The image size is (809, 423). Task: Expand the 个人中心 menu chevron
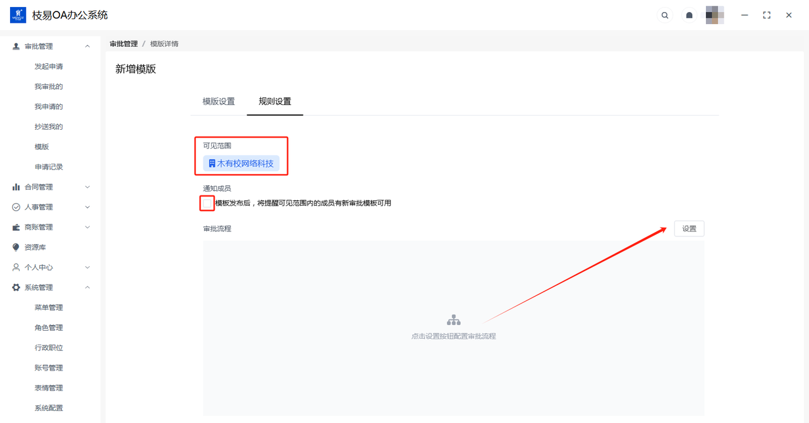(x=87, y=267)
